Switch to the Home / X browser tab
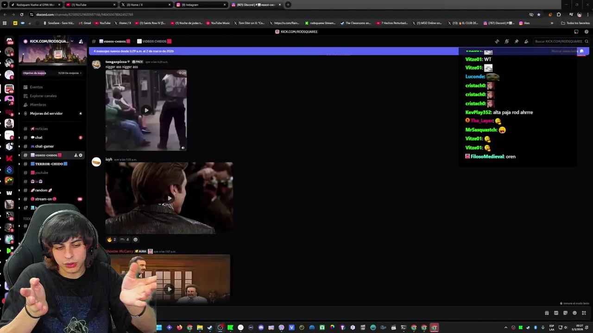This screenshot has width=593, height=333. click(146, 5)
